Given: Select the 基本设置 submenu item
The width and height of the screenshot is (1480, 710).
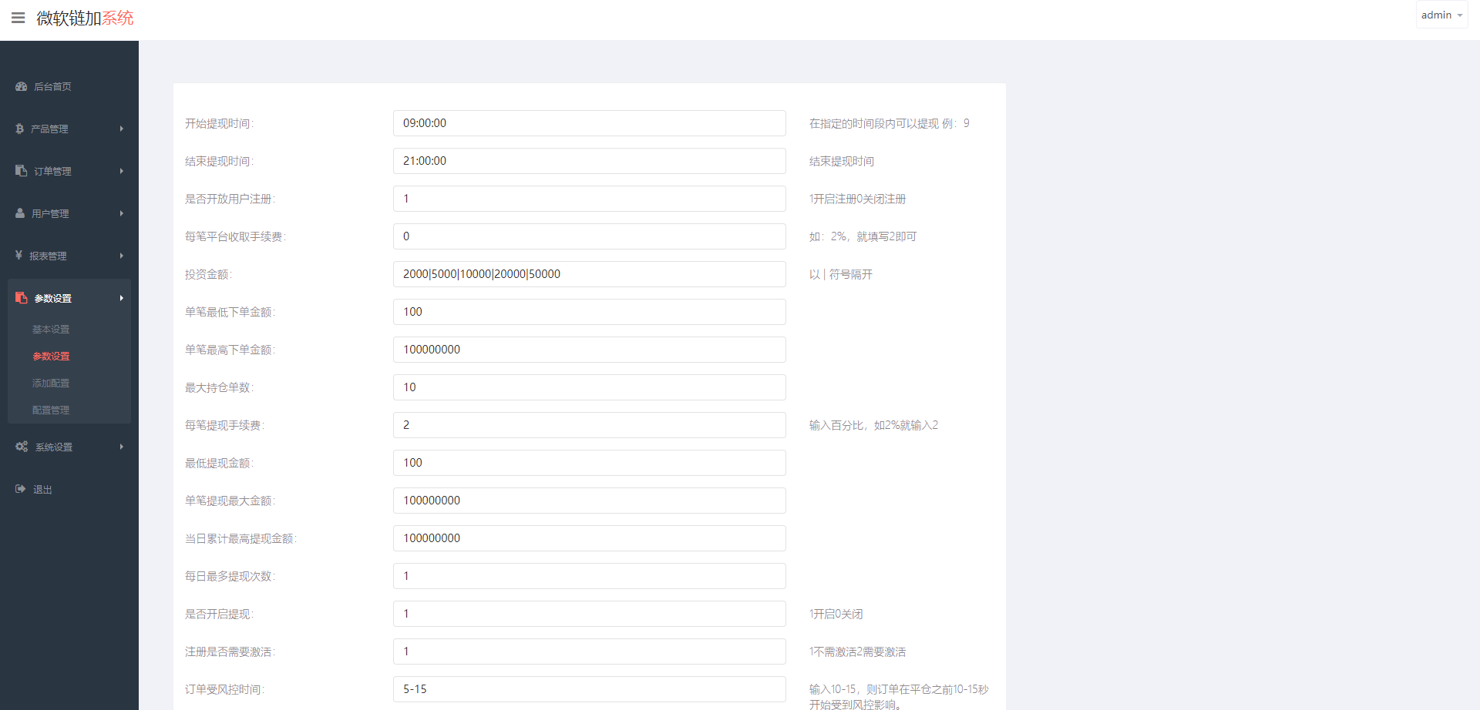Looking at the screenshot, I should coord(50,329).
